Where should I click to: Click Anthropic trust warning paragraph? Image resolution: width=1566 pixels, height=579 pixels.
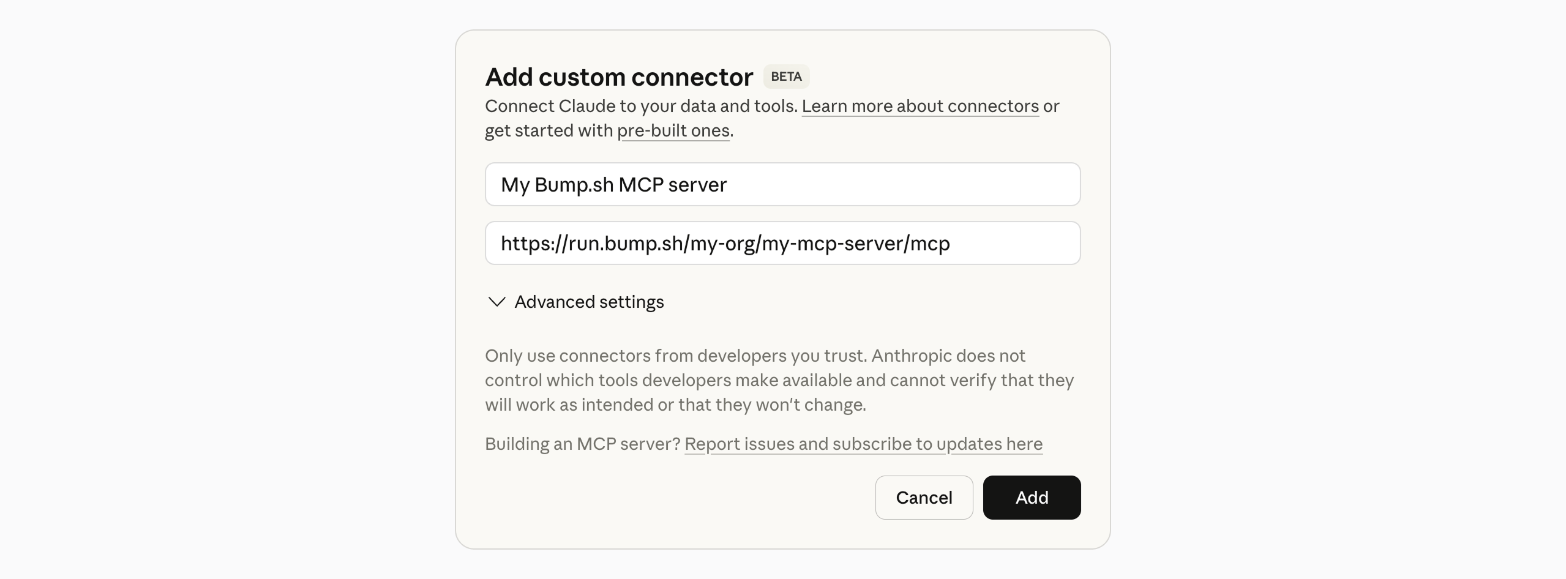(x=777, y=379)
